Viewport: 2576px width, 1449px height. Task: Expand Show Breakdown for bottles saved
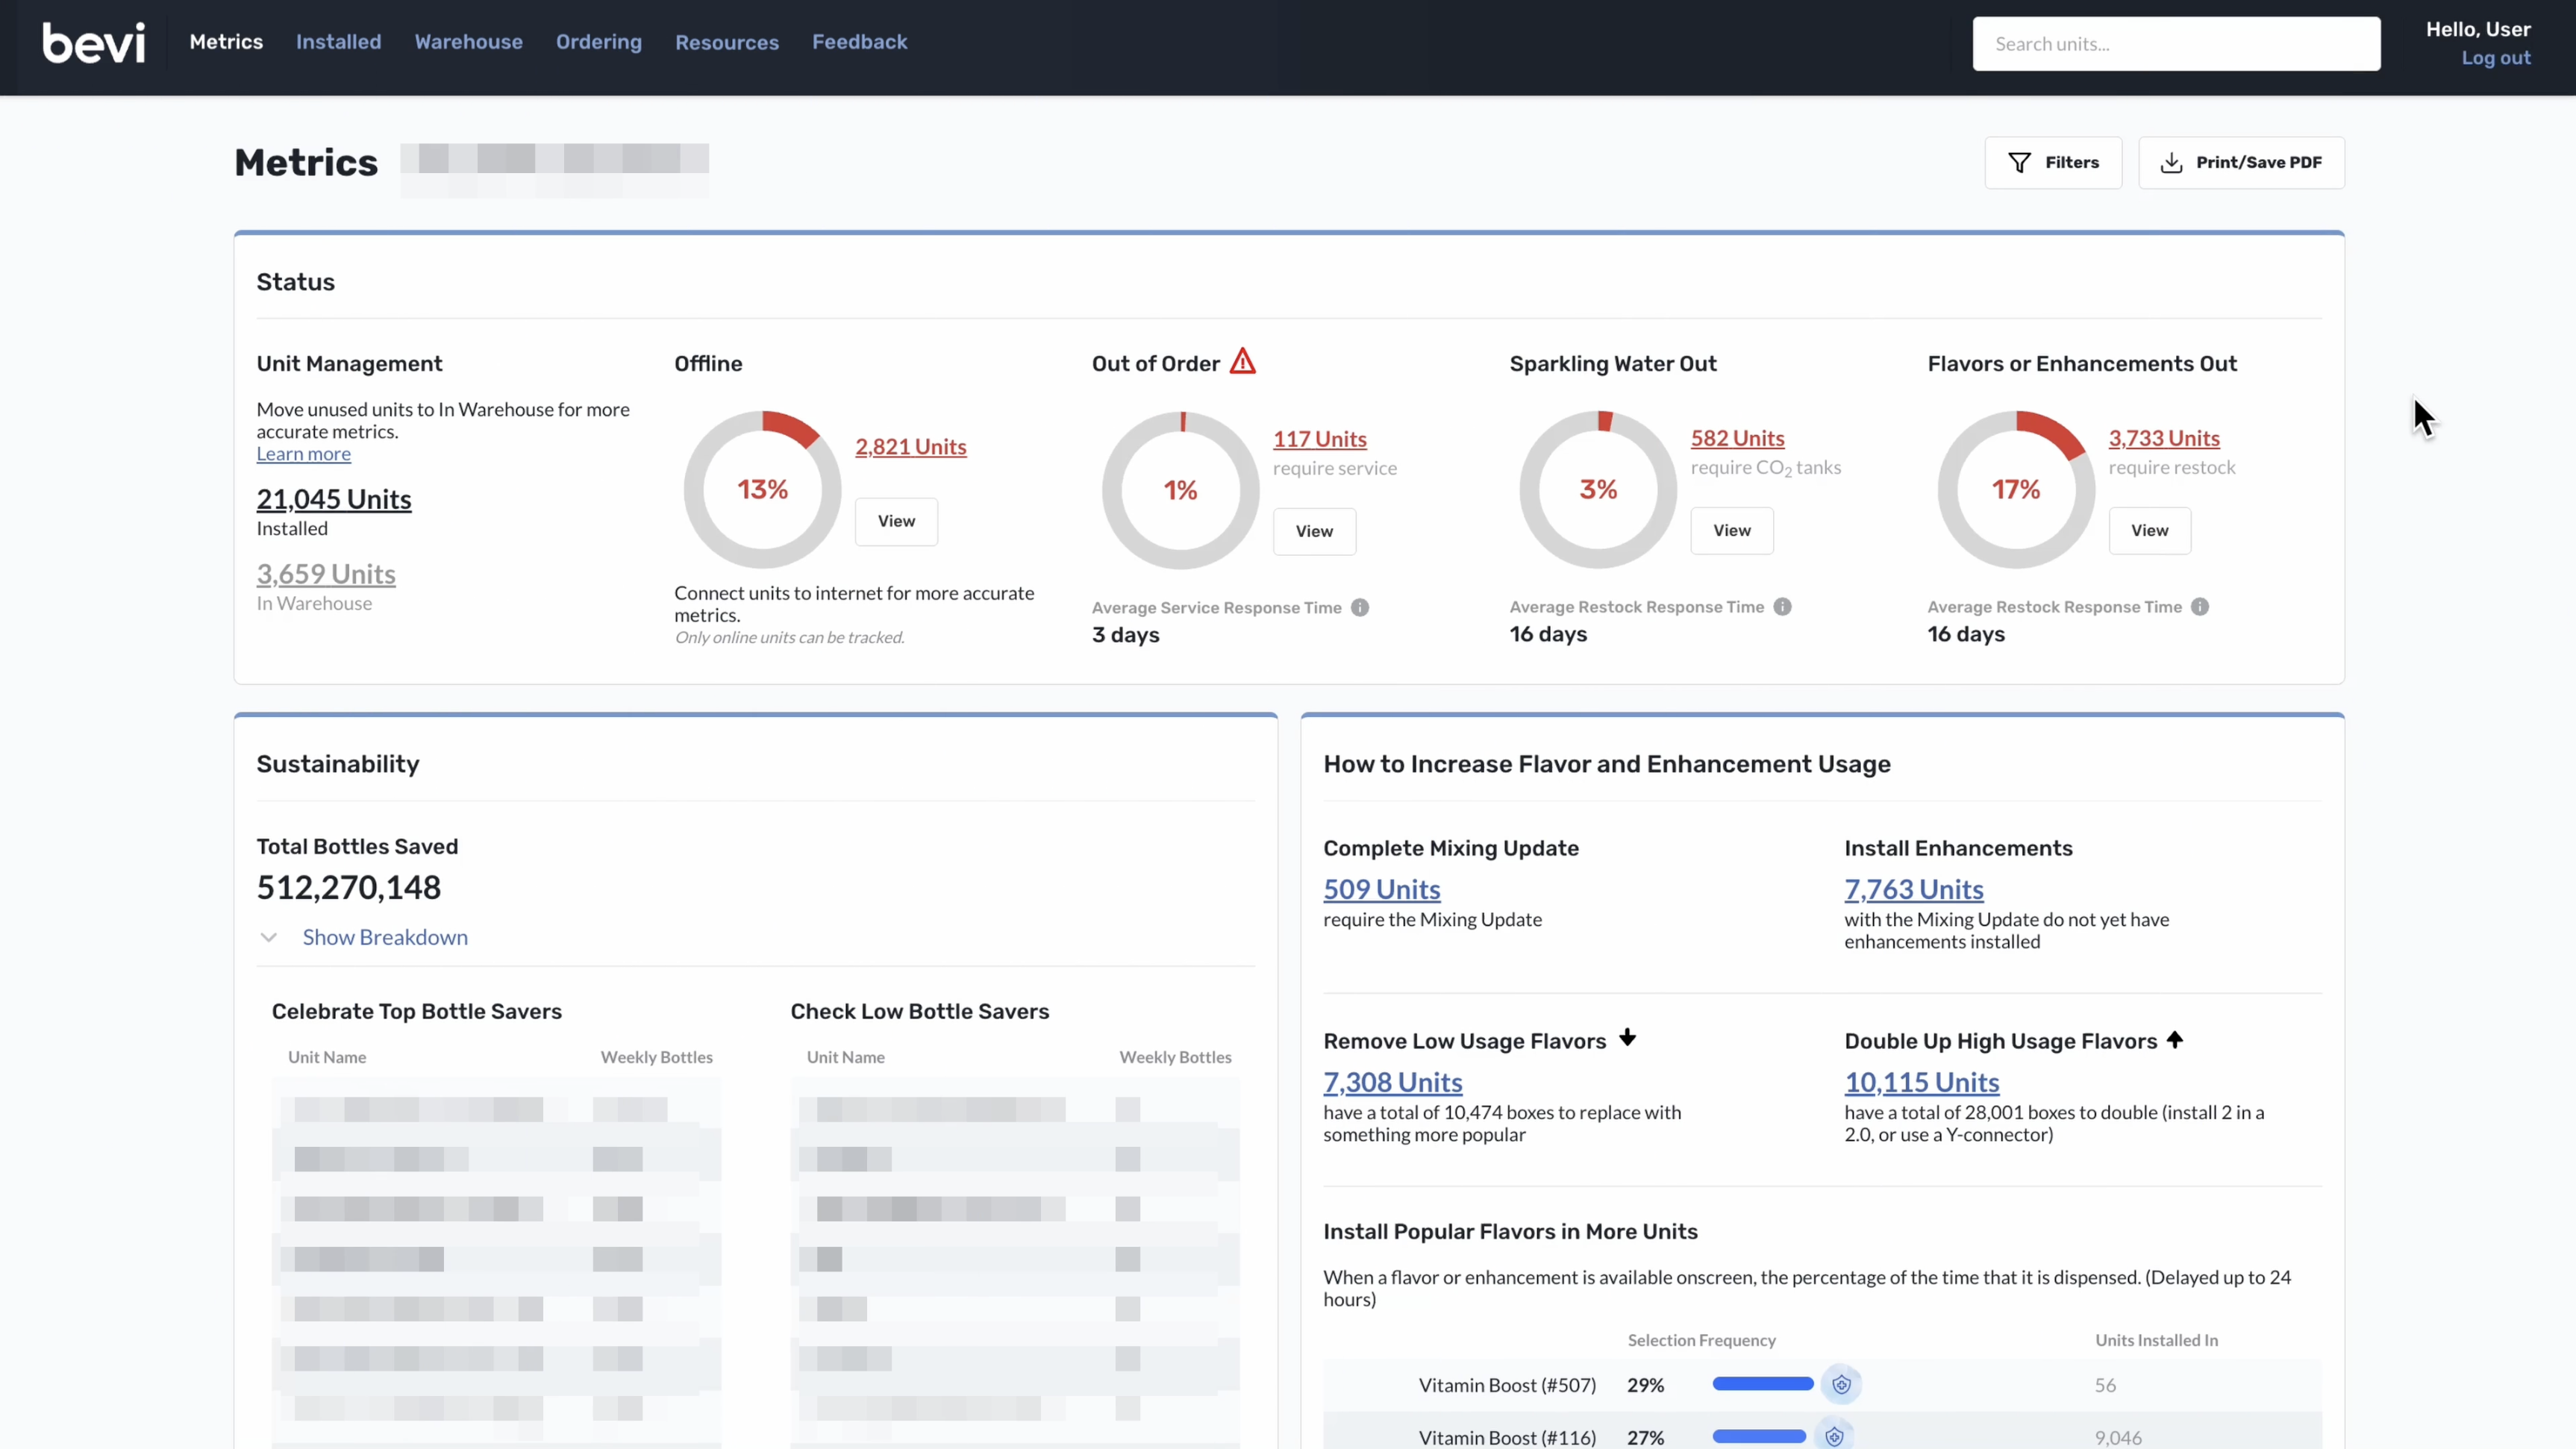coord(385,937)
